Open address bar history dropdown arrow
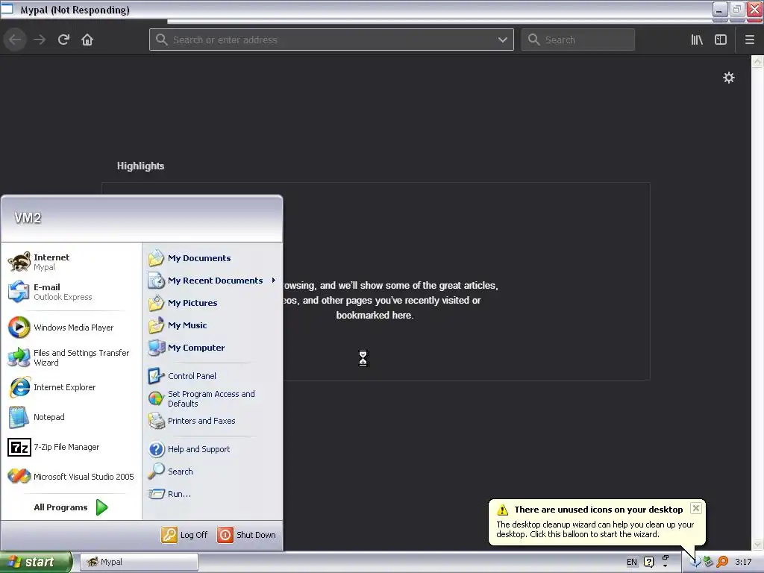 502,40
